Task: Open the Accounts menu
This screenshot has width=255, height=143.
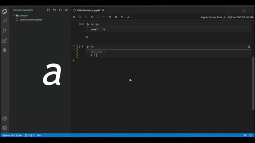Action: [4, 118]
